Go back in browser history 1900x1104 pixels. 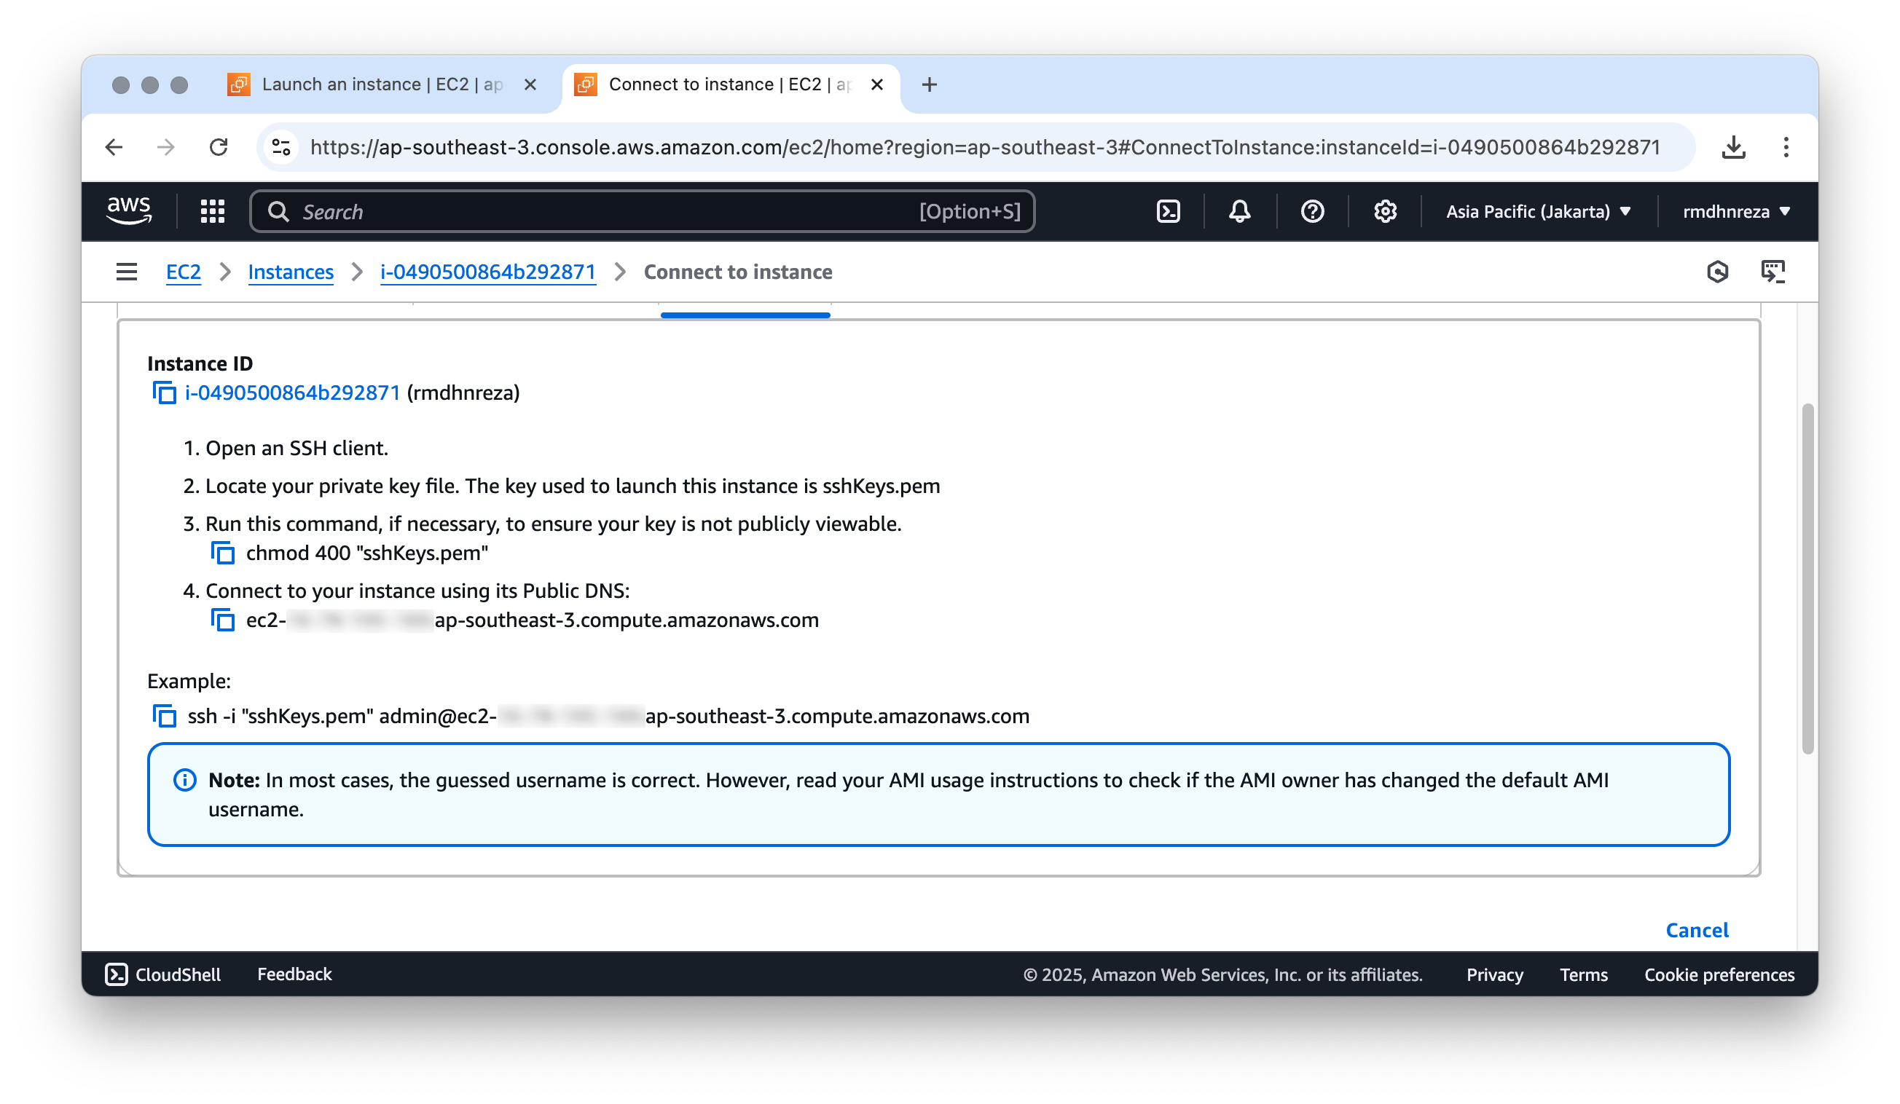point(114,147)
